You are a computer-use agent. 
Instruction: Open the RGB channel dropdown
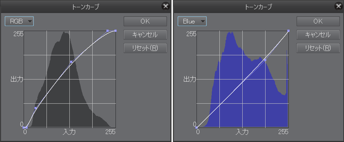[x=19, y=21]
